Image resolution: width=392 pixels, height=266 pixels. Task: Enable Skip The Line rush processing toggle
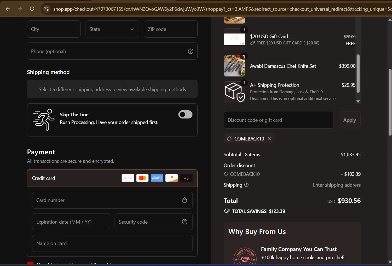(x=185, y=115)
